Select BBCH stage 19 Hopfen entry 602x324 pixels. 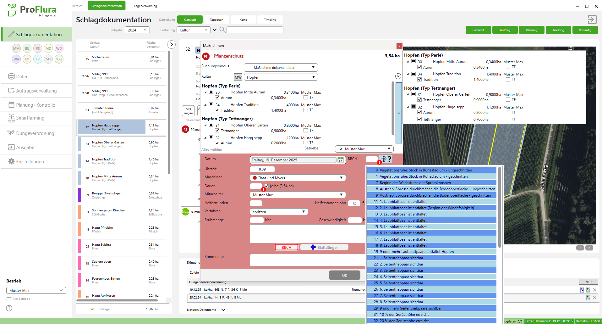[431, 252]
